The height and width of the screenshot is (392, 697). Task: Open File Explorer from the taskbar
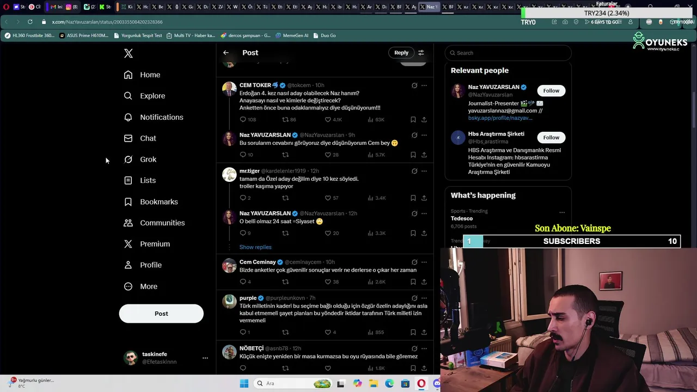[x=374, y=383]
